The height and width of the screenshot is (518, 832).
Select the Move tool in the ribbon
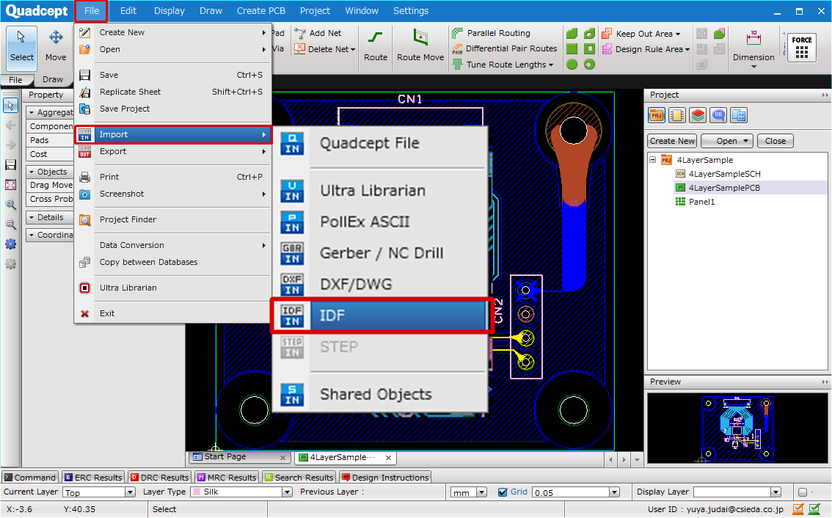click(56, 47)
